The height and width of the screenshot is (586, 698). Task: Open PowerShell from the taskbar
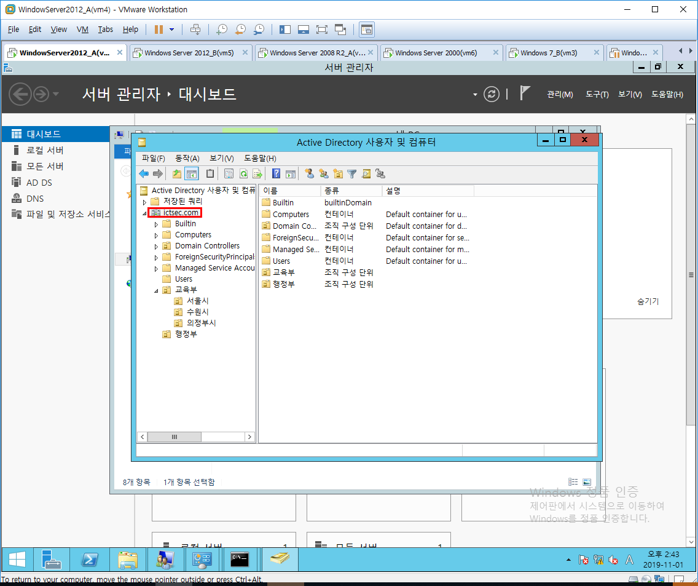90,560
